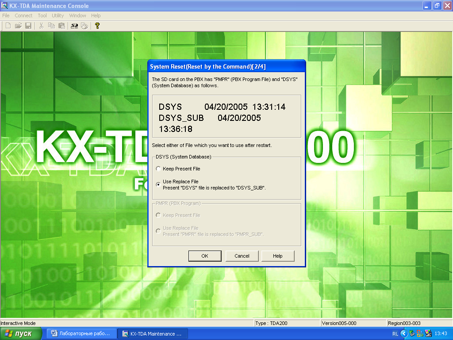This screenshot has width=453, height=340.
Task: Open the пуск Start button
Action: pos(21,334)
